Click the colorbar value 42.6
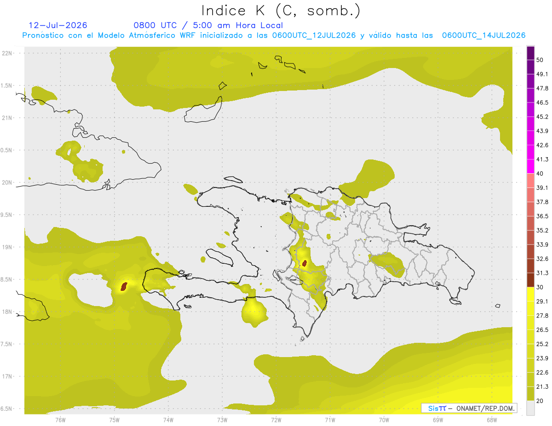552x426 pixels. 542,145
